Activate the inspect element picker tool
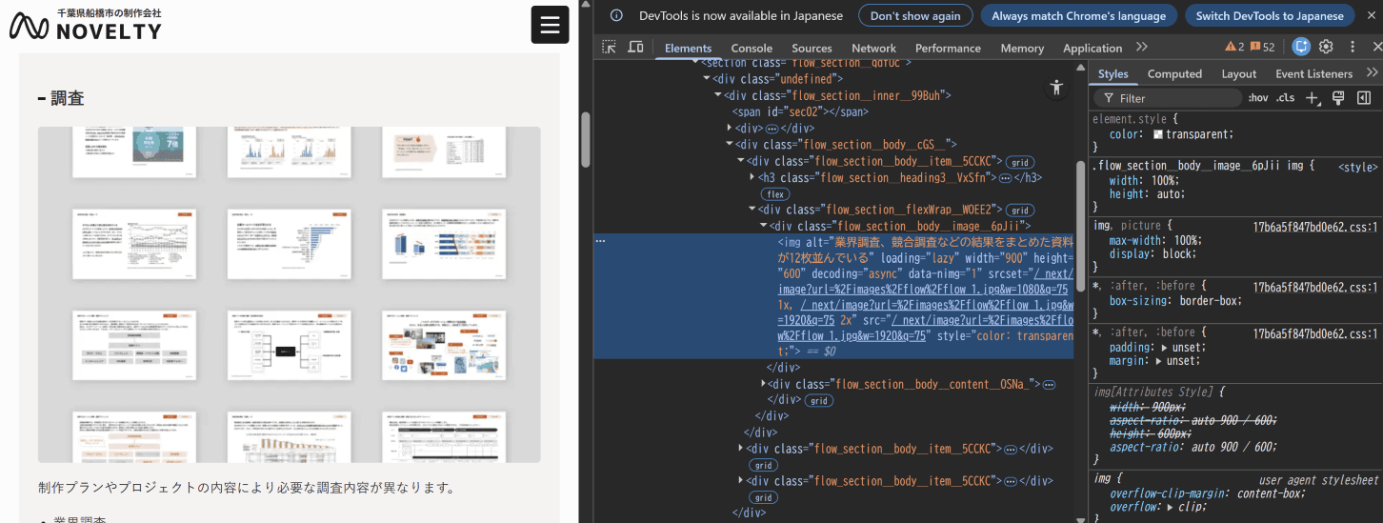This screenshot has width=1383, height=523. [x=610, y=48]
